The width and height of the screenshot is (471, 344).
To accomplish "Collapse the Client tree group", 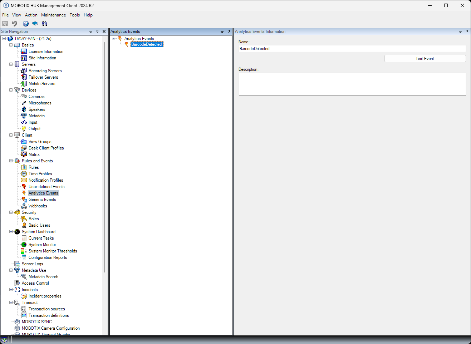I will pyautogui.click(x=11, y=135).
